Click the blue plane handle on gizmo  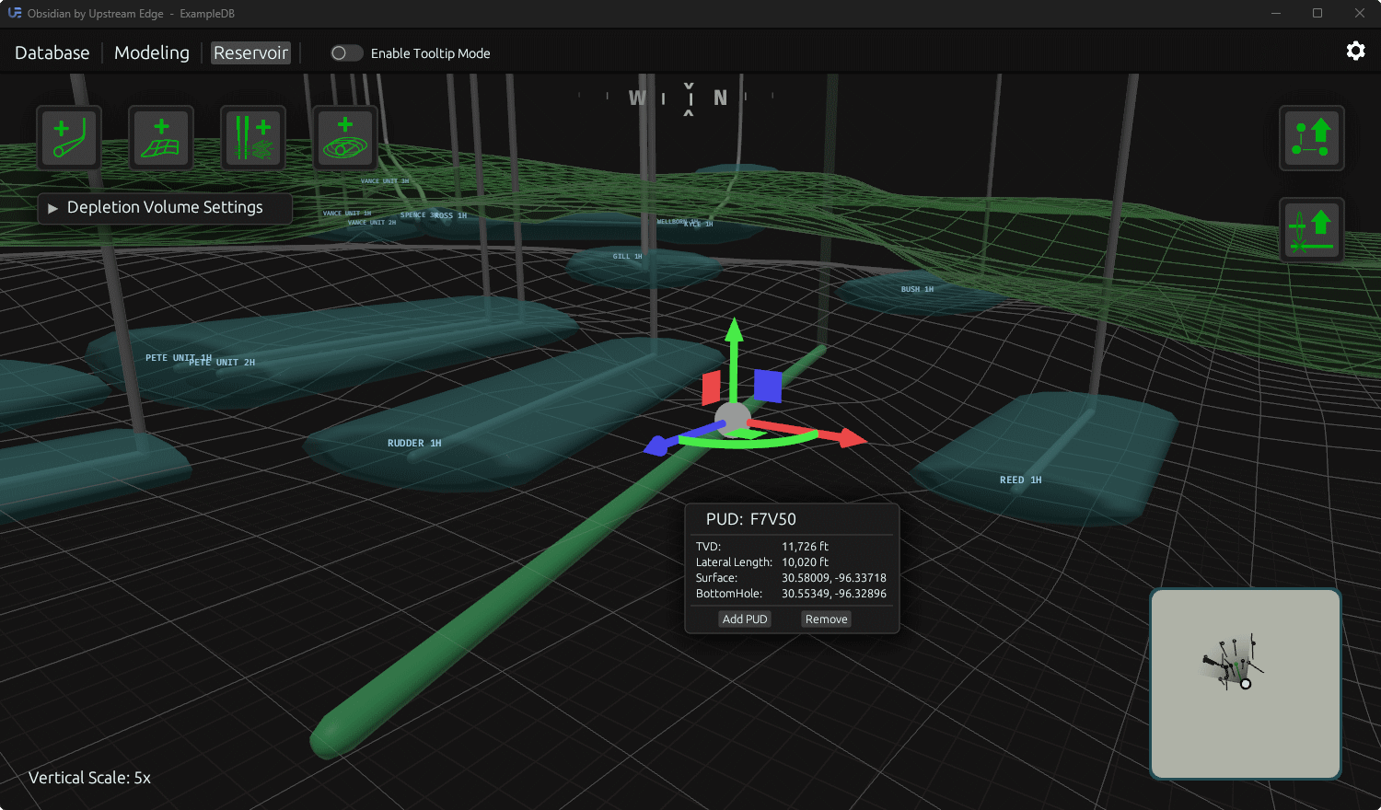click(768, 386)
